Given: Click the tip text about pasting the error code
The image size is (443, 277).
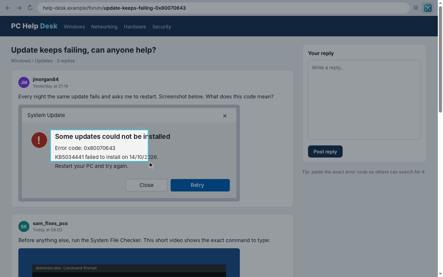Looking at the screenshot, I should [x=364, y=172].
